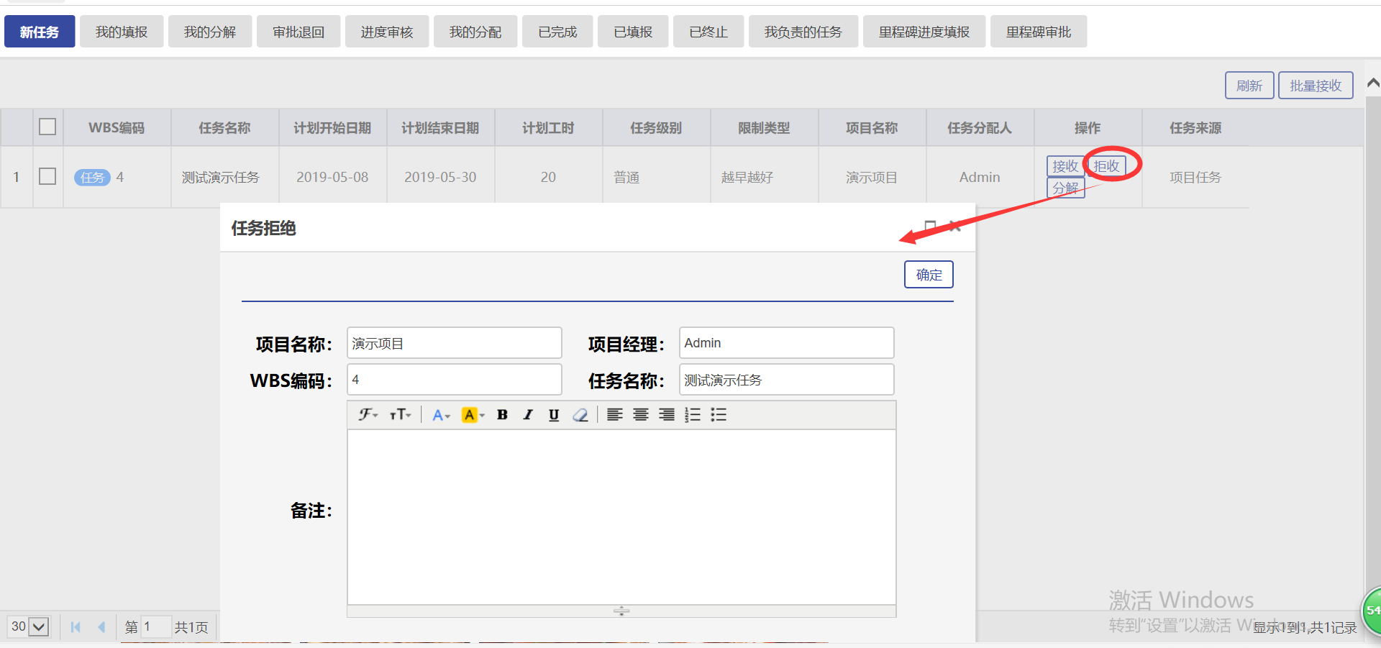This screenshot has height=648, width=1381.
Task: Click the eraser clear-formatting icon
Action: 580,415
